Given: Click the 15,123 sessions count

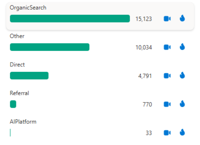Looking at the screenshot, I should tap(143, 19).
